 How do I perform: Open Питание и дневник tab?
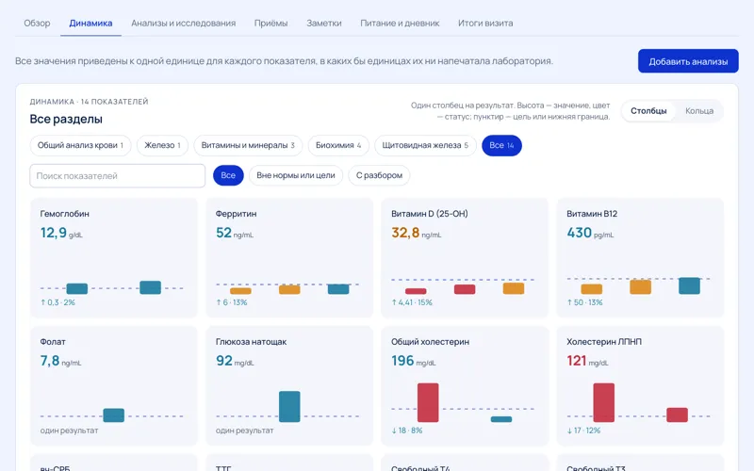pos(400,23)
